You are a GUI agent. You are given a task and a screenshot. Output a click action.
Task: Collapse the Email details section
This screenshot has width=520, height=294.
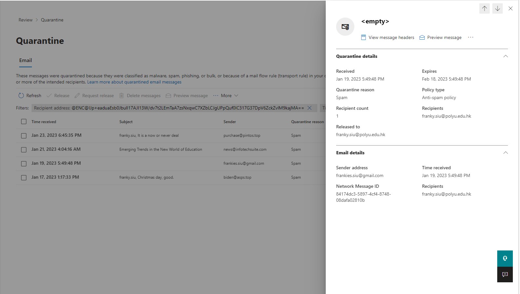(x=505, y=153)
